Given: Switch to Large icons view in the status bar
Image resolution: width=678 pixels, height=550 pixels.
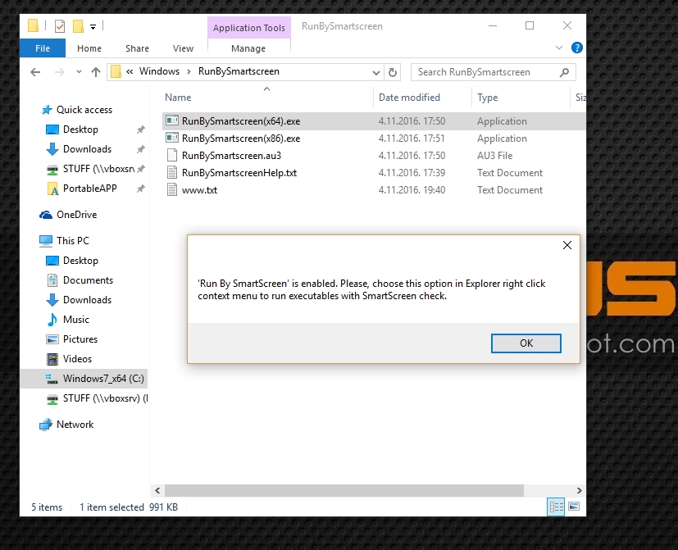Looking at the screenshot, I should point(574,507).
